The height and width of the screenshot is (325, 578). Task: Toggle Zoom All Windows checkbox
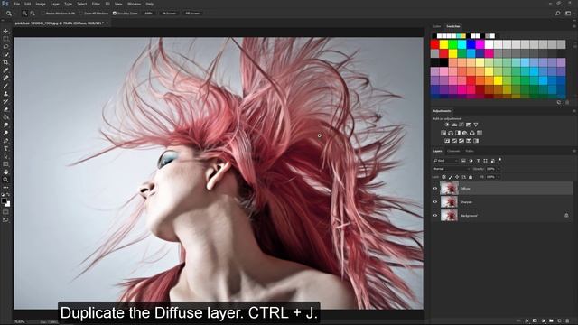(x=81, y=14)
